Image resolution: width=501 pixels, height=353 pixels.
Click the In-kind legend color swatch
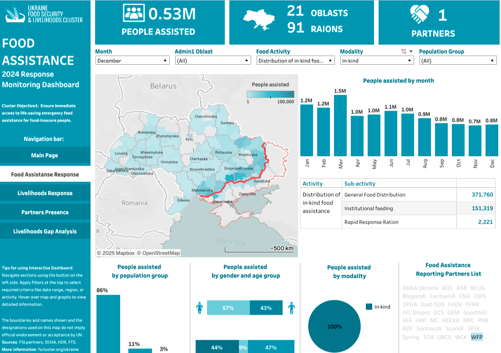pos(369,307)
